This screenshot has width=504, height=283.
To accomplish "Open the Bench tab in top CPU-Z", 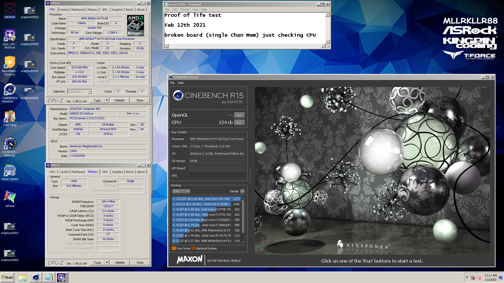I will tap(130, 10).
